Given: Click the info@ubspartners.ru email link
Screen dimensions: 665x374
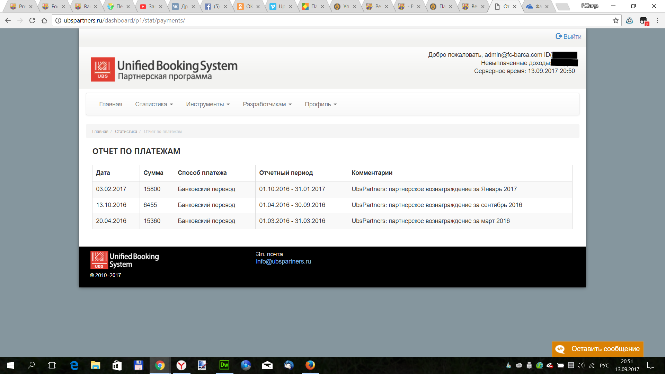Looking at the screenshot, I should (283, 261).
